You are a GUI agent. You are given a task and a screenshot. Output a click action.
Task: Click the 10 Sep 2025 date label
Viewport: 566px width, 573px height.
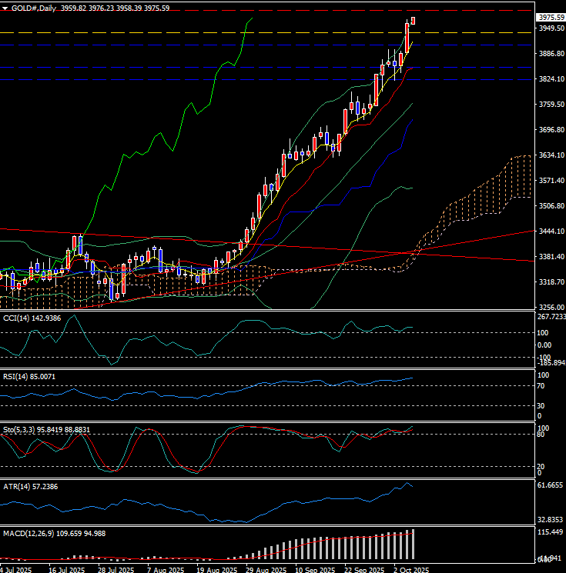pyautogui.click(x=315, y=570)
